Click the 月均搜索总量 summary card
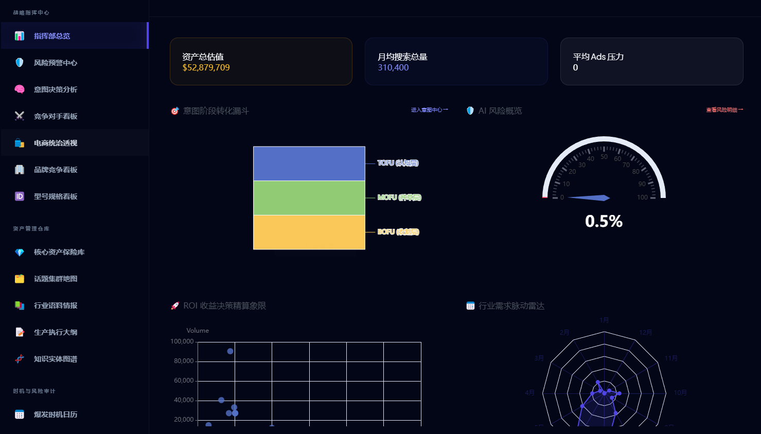The height and width of the screenshot is (434, 761). tap(456, 61)
